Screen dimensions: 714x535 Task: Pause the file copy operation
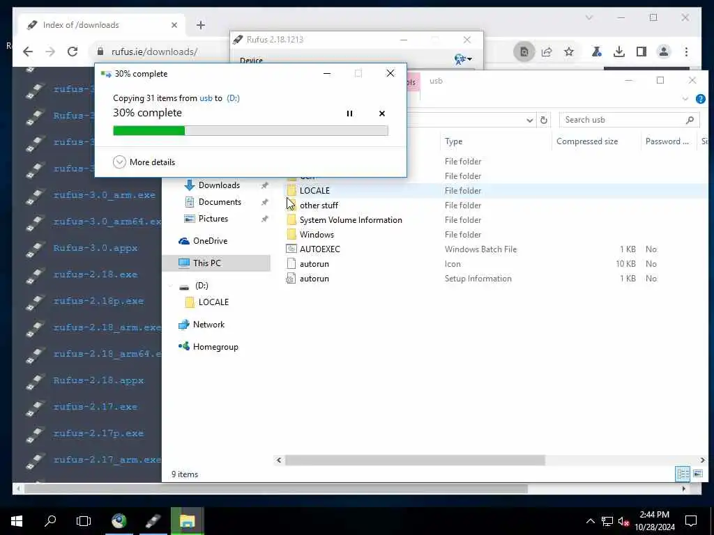click(x=349, y=114)
